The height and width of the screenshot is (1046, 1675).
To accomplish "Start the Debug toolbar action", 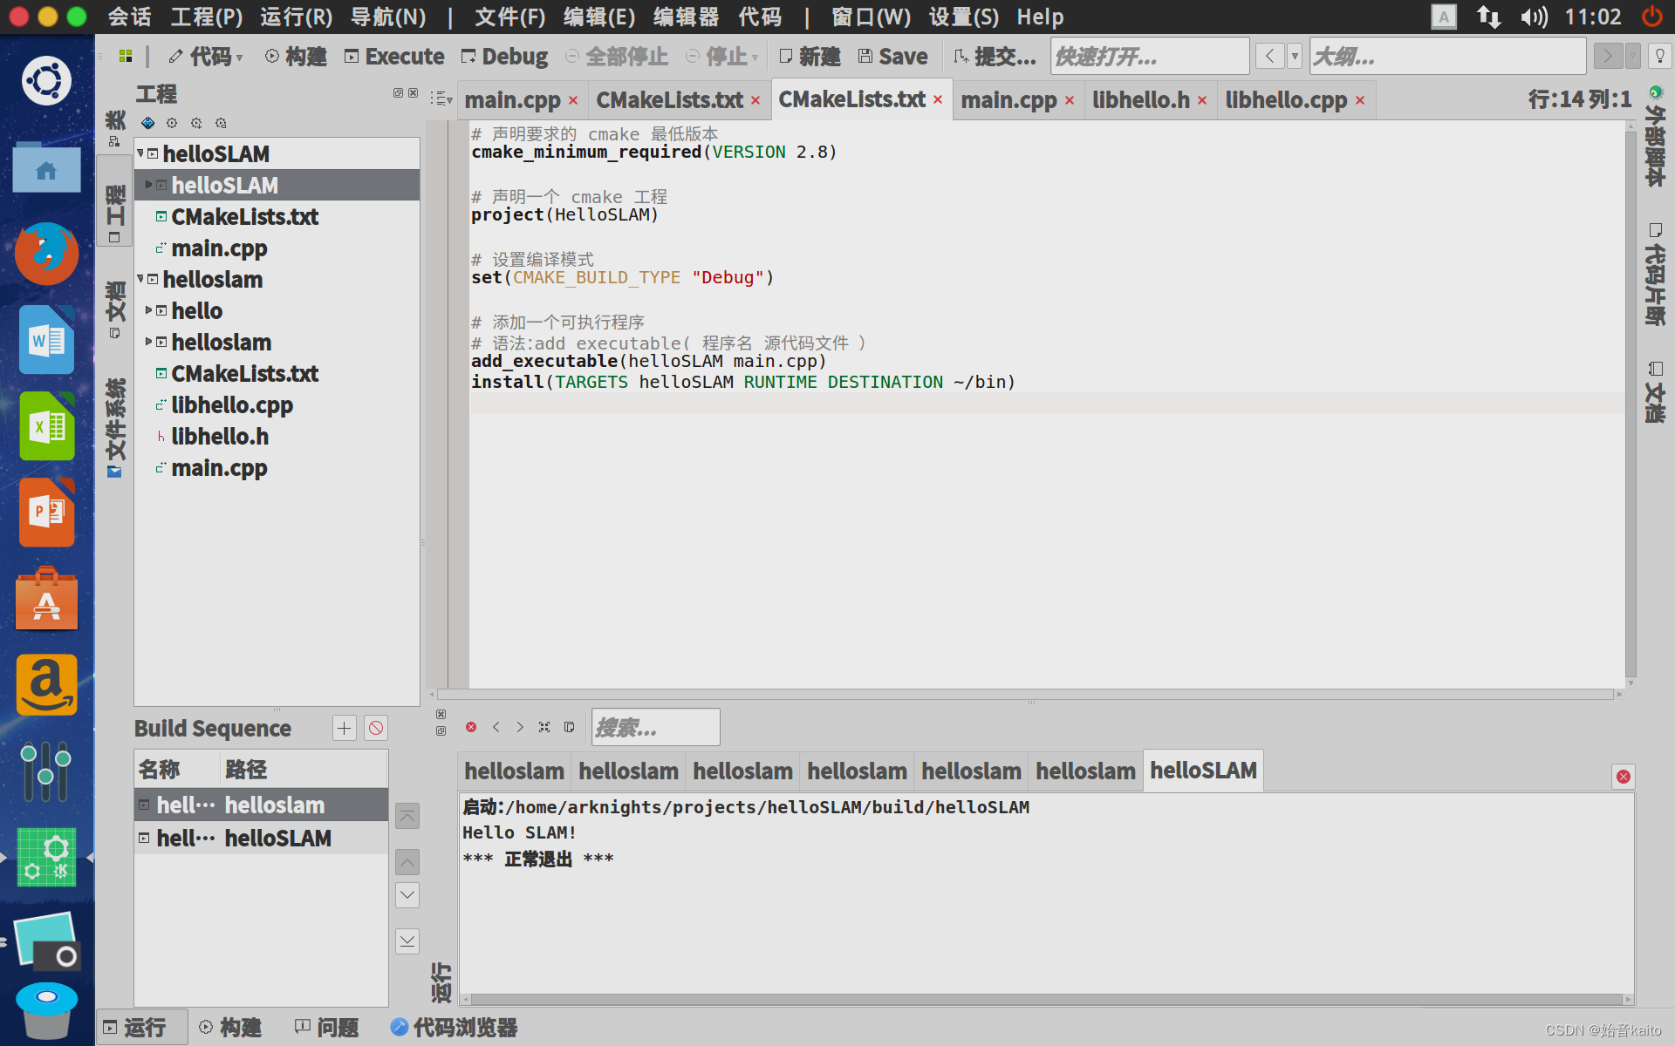I will click(504, 57).
